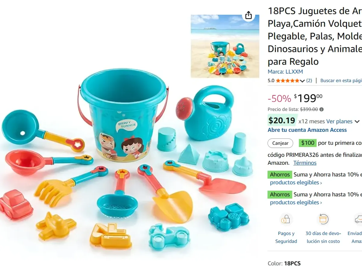Open Abre tu cuenta Amazon Access link
The height and width of the screenshot is (267, 362).
(x=307, y=130)
